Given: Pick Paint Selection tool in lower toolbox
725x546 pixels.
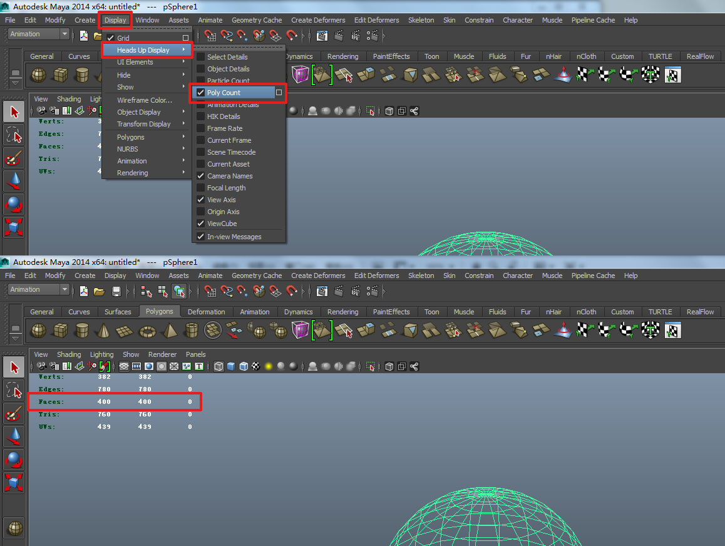Looking at the screenshot, I should [14, 414].
